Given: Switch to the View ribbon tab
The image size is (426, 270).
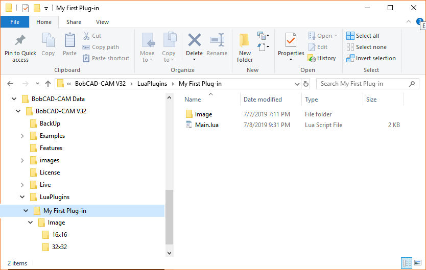Looking at the screenshot, I should click(102, 22).
